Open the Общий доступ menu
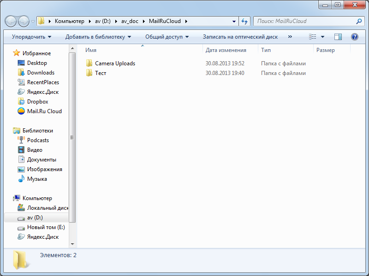Screen dimensions: 369x276 coord(167,37)
